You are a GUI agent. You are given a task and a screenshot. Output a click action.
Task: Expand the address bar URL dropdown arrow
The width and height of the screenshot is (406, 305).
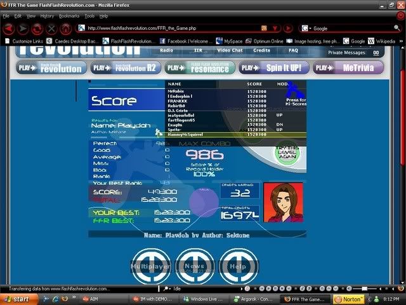coord(275,29)
